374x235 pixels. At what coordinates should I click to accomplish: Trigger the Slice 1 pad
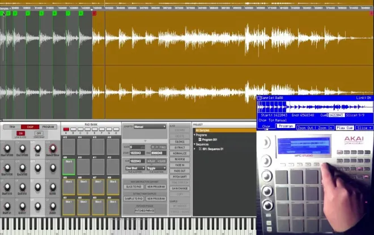click(x=69, y=207)
